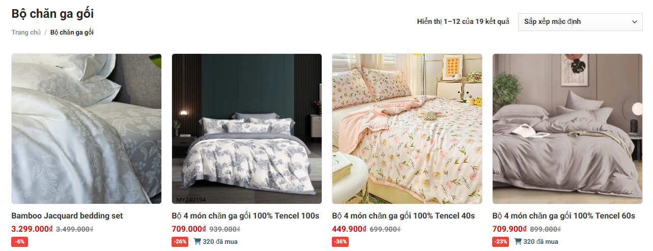Click the grey Tencel 60s bedding thumbnail
The image size is (653, 251).
[x=567, y=129]
